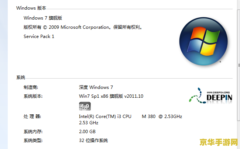Click the 处理器 label
Image resolution: width=240 pixels, height=149 pixels.
pyautogui.click(x=32, y=117)
